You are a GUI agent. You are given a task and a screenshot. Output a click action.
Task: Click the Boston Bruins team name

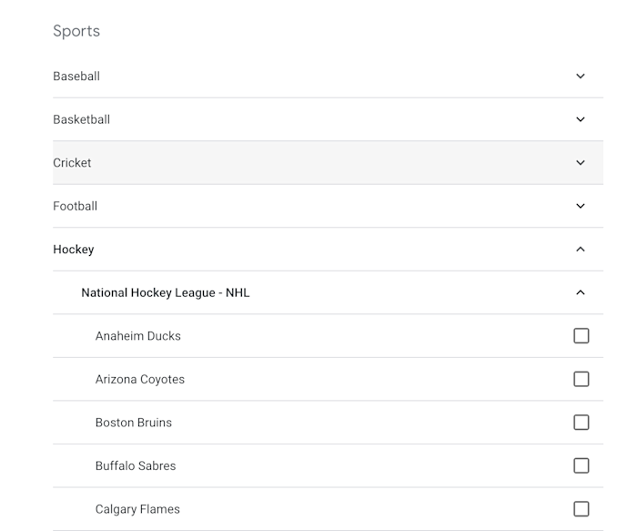(134, 423)
